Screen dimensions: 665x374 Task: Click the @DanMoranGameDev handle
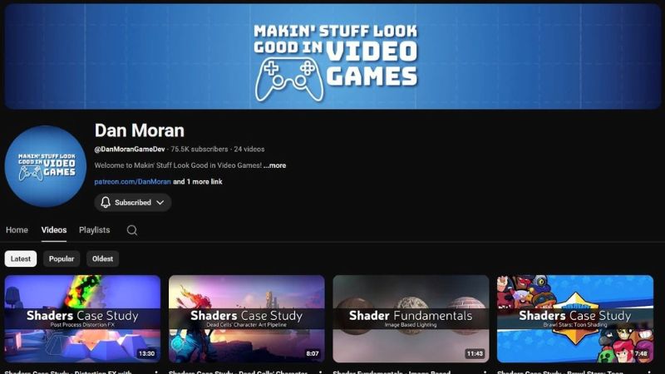(x=130, y=150)
